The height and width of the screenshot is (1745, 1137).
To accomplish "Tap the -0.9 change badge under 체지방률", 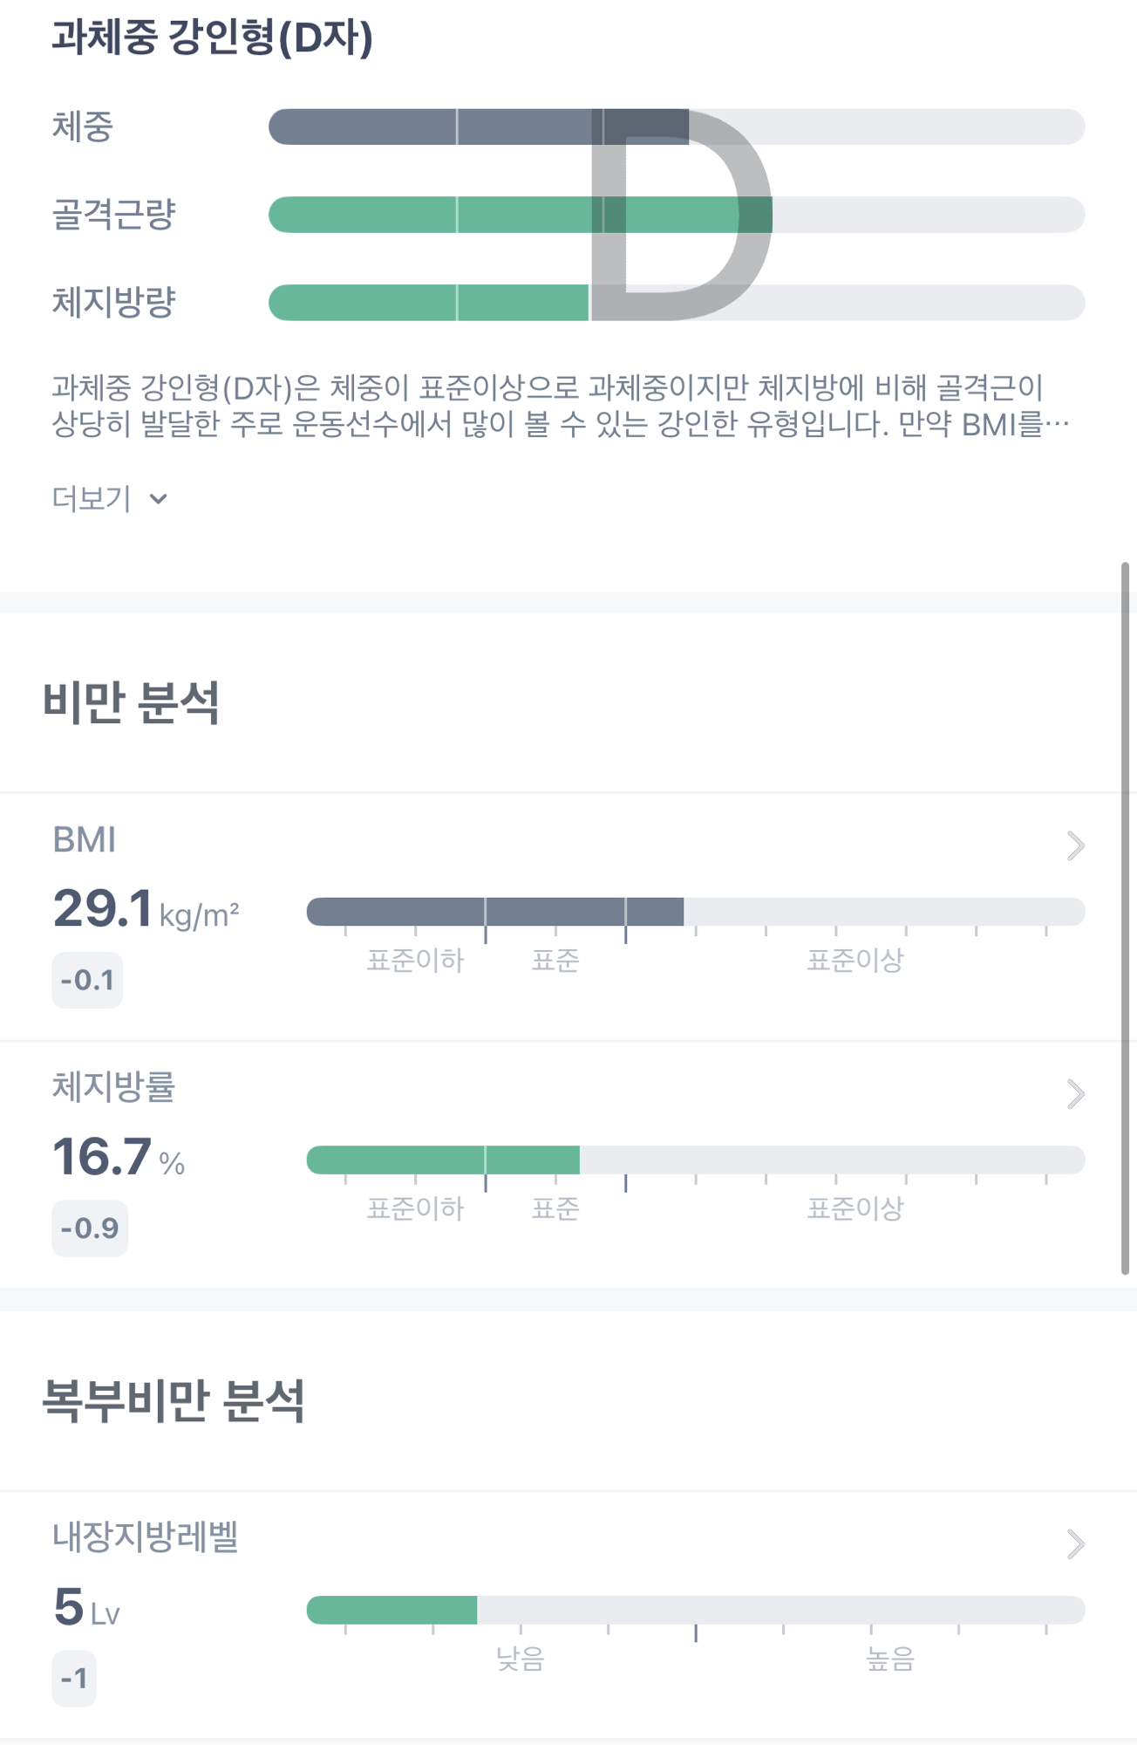I will (x=90, y=1228).
